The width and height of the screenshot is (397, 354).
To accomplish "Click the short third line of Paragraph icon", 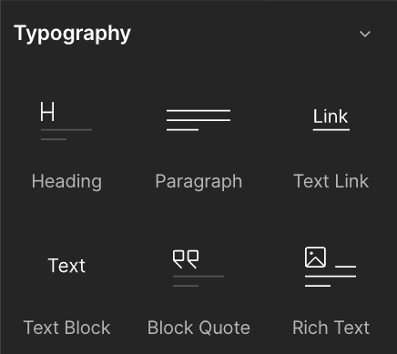I will 182,130.
